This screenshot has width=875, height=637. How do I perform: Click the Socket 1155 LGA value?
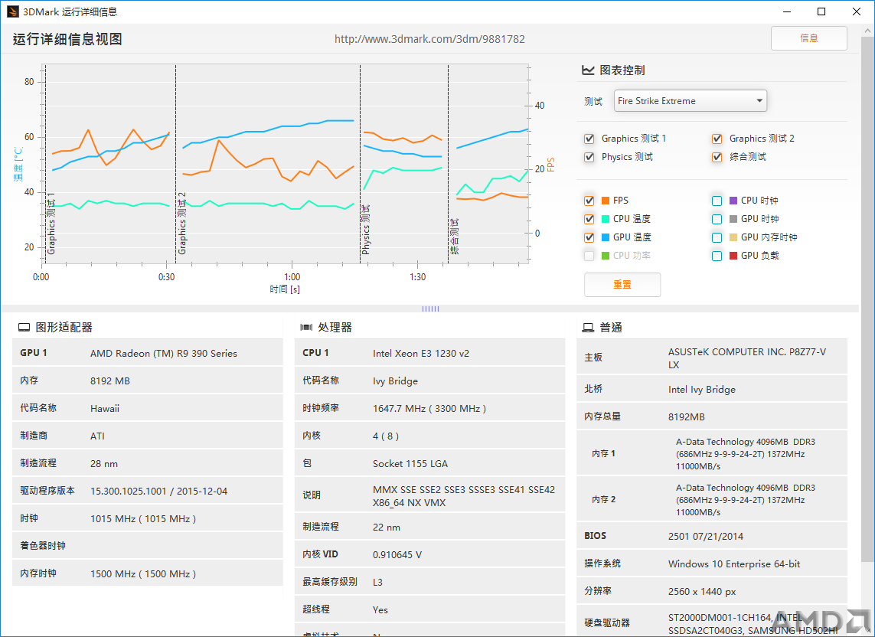click(x=410, y=464)
